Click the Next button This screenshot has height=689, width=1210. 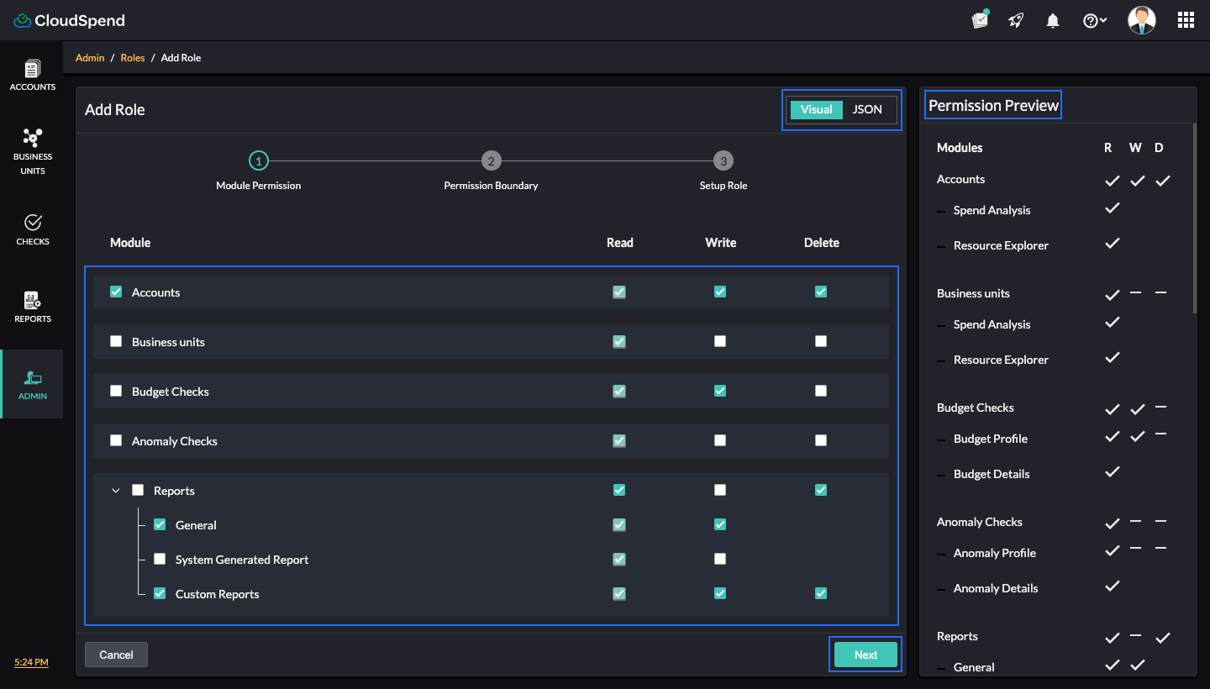click(x=865, y=655)
